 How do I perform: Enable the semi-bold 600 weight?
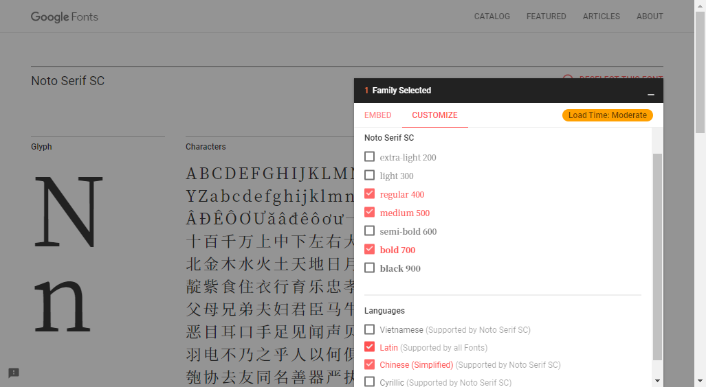tap(369, 231)
